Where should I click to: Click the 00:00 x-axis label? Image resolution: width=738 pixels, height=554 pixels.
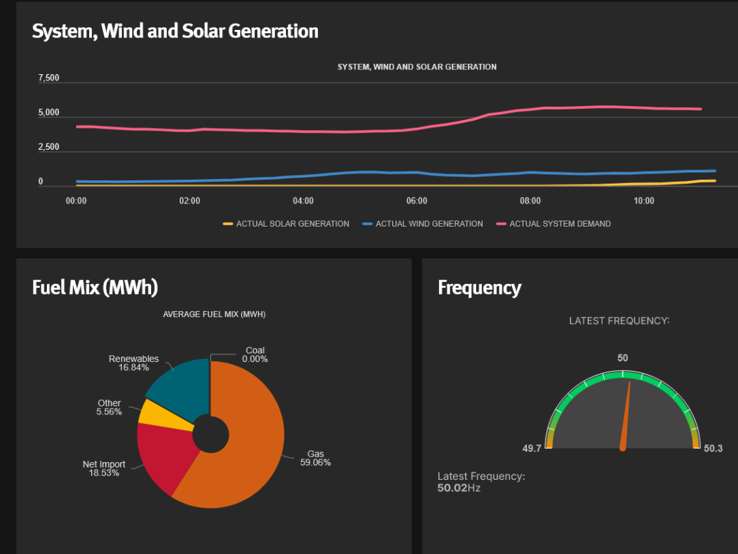click(x=76, y=201)
